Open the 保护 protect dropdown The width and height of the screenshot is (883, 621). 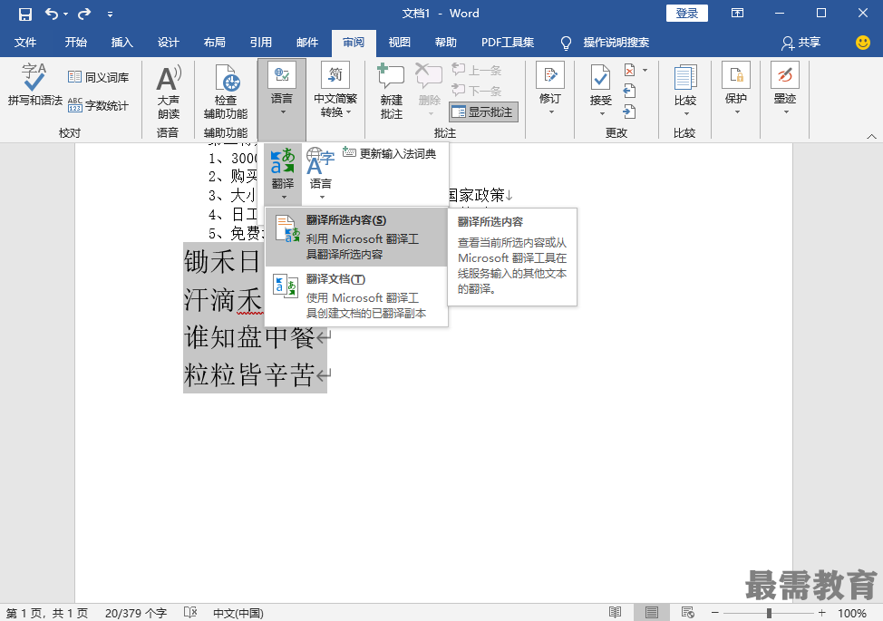tap(736, 89)
